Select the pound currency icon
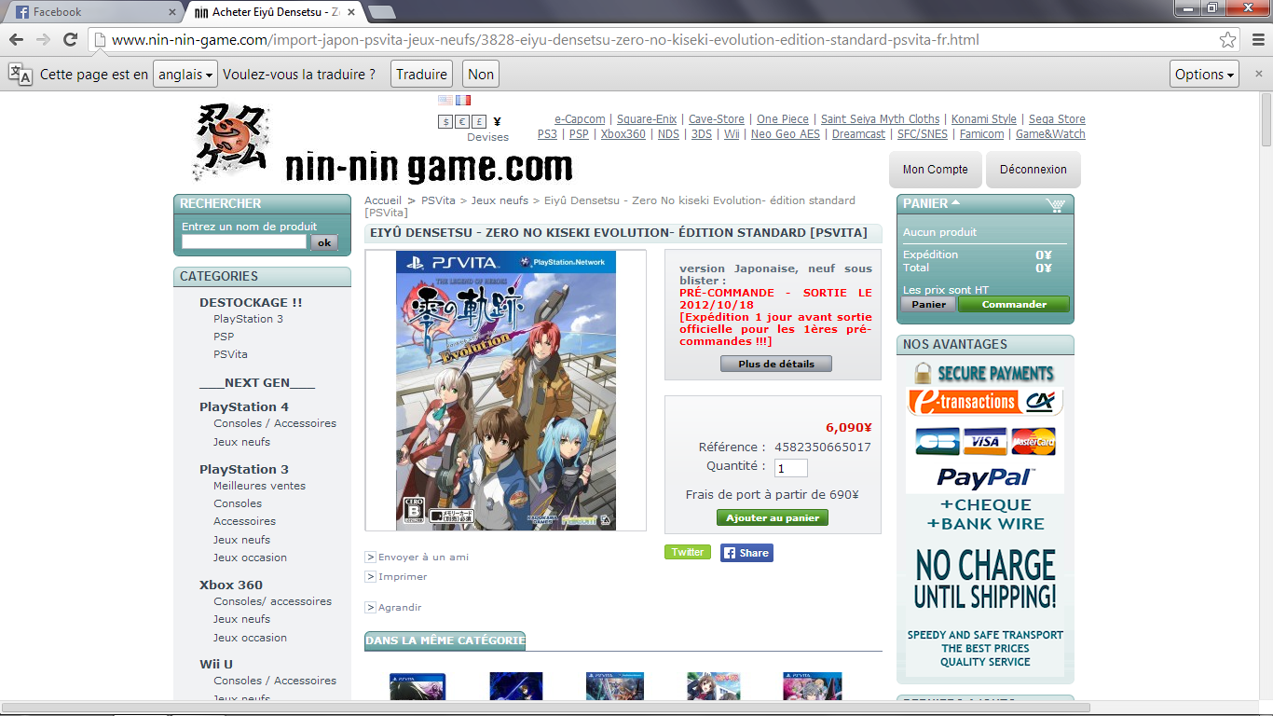The width and height of the screenshot is (1273, 716). [479, 121]
